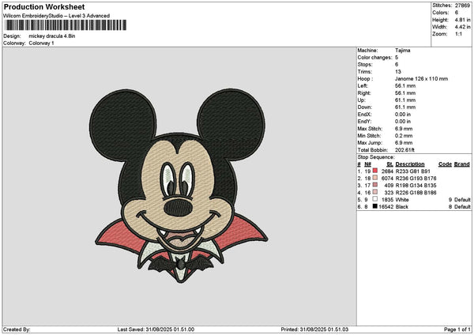Click the Machine value "Tajima"
The width and height of the screenshot is (474, 335).
402,51
